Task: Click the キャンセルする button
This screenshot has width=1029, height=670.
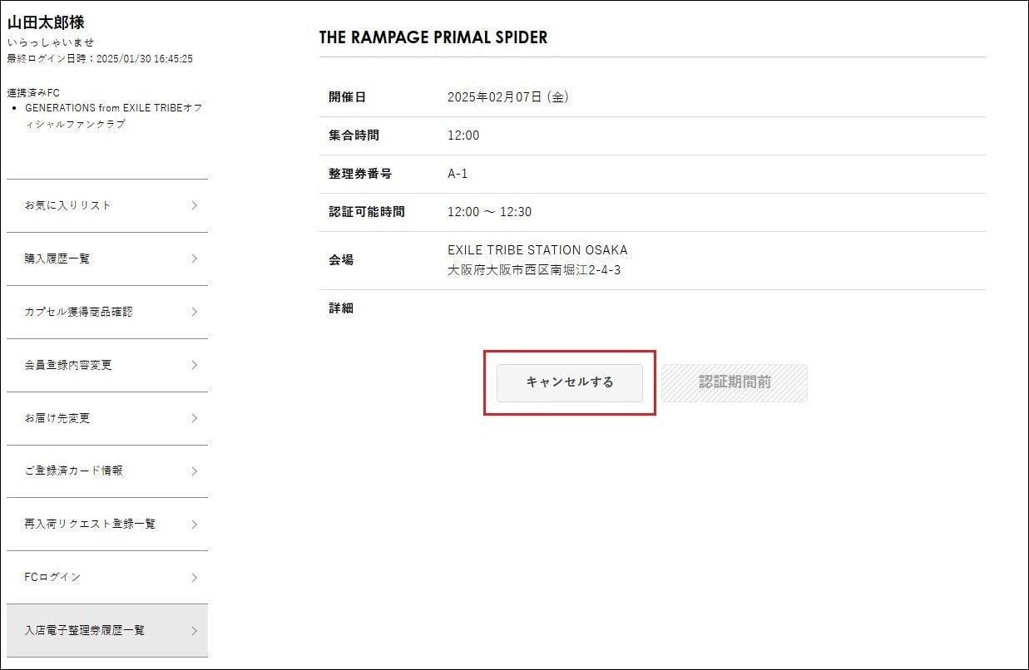Action: click(x=570, y=382)
